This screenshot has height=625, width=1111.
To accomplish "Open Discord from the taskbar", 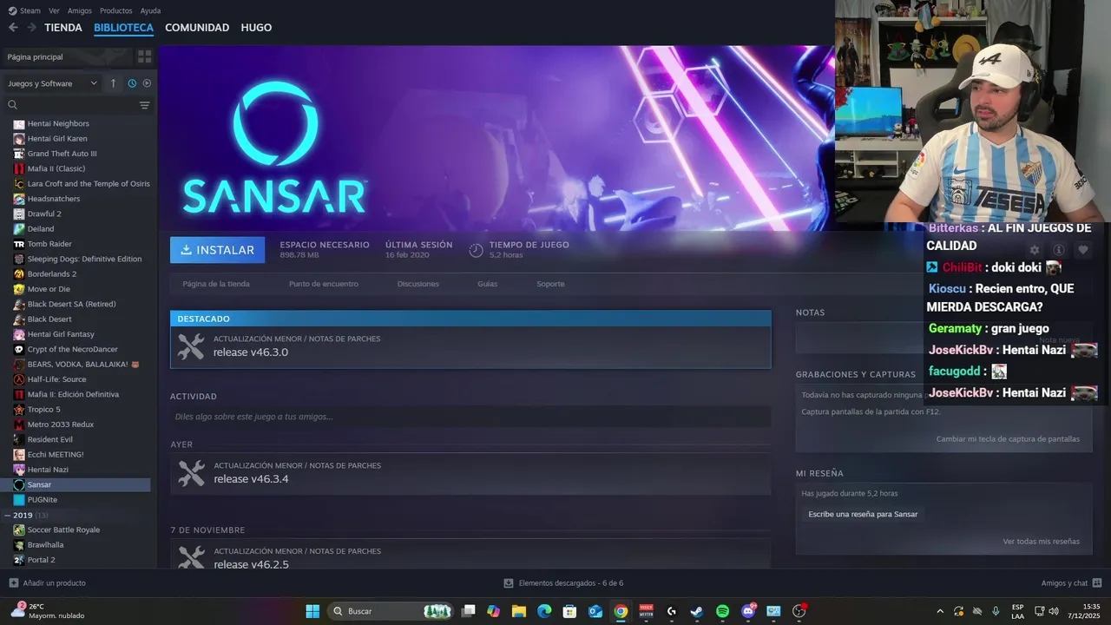I will pos(748,611).
